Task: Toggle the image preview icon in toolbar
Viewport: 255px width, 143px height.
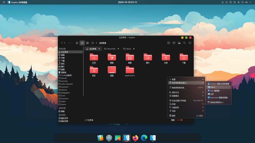Action: pos(179,43)
